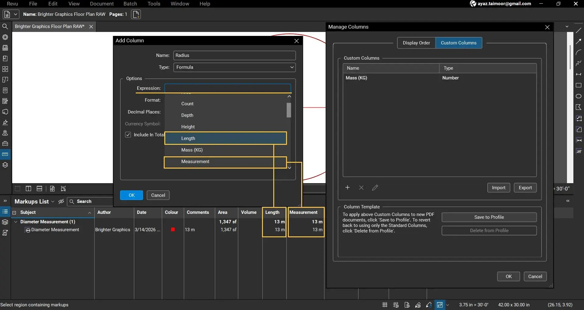This screenshot has width=584, height=310.
Task: Switch to the Display Order tab
Action: (x=416, y=43)
